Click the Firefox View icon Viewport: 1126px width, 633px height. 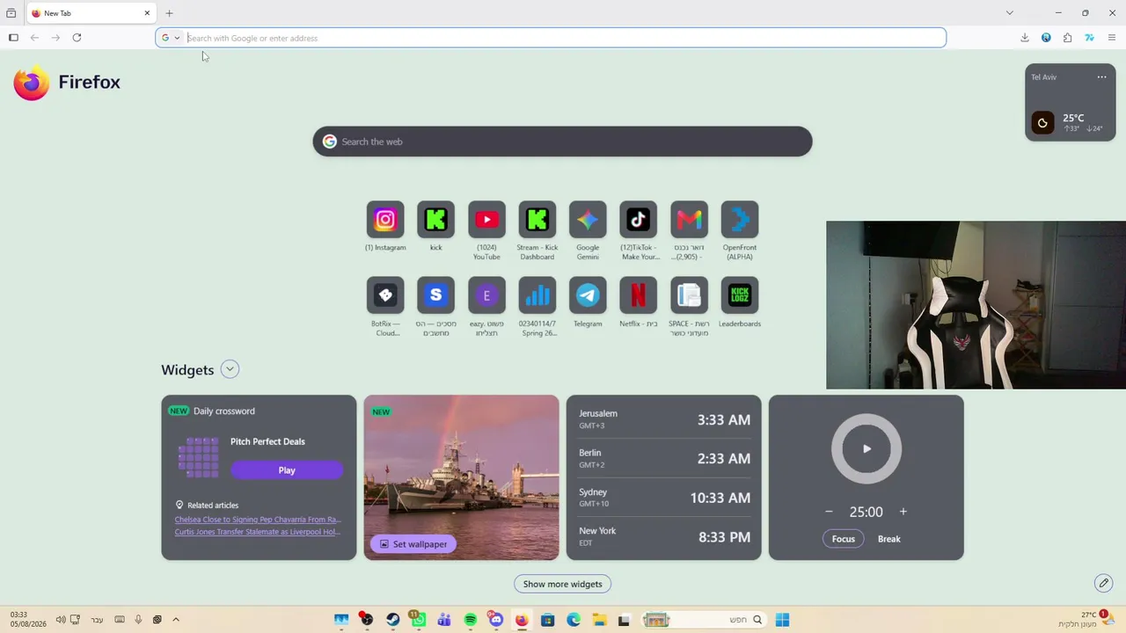click(11, 13)
